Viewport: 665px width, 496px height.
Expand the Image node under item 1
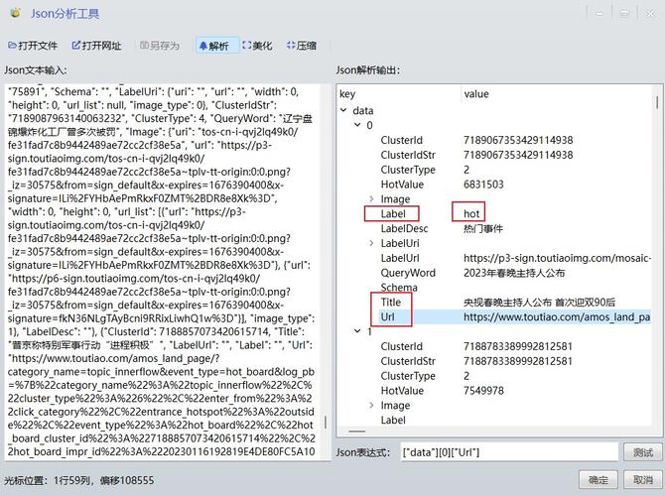point(371,406)
